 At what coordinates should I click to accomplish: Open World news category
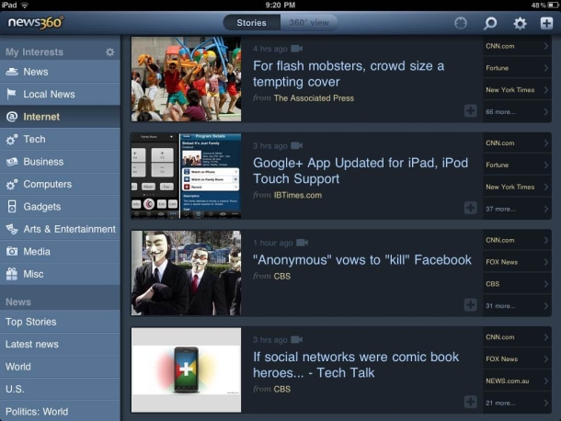click(60, 367)
